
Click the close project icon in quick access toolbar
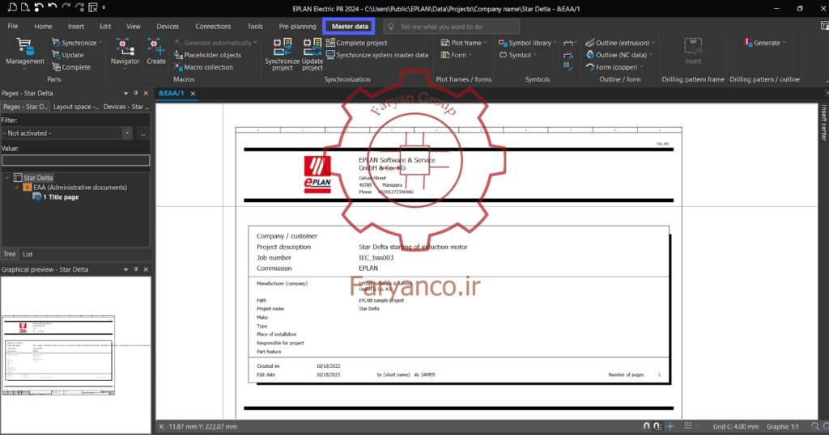click(93, 7)
